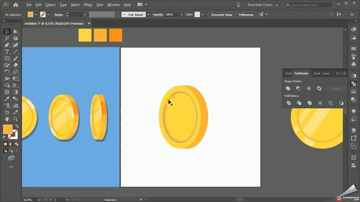Switch to the Pathfinder panel tab
Screen dimensions: 360x202
point(301,74)
